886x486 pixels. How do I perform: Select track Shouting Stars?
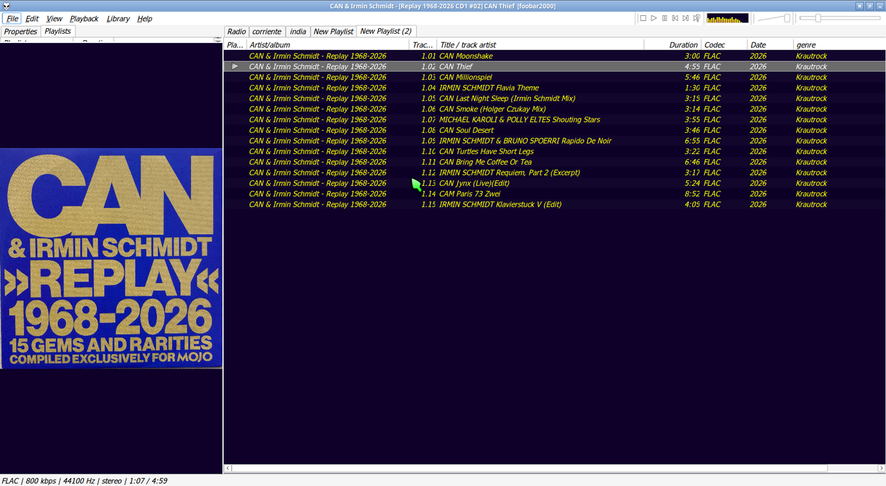pyautogui.click(x=554, y=120)
